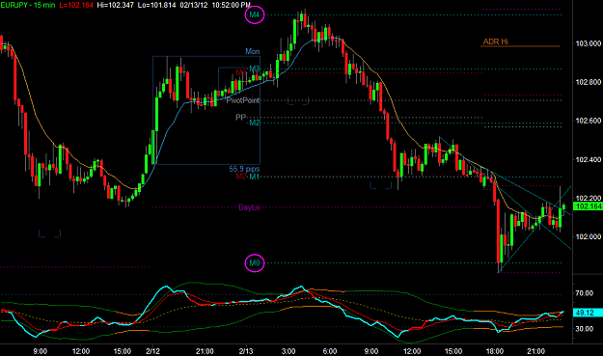The width and height of the screenshot is (603, 356).
Task: Click the 102.000 price axis label
Action: 588,236
